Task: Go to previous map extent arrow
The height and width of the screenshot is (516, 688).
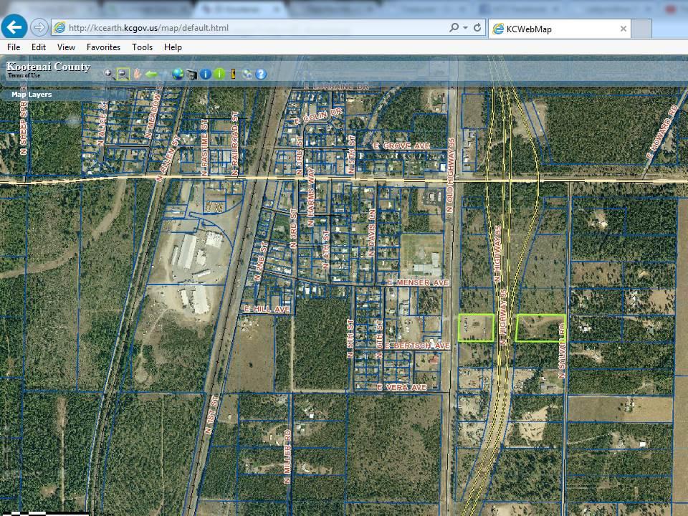Action: (x=151, y=73)
